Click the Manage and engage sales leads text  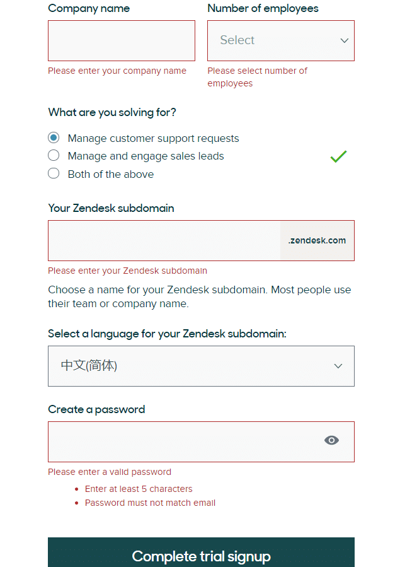pos(146,156)
